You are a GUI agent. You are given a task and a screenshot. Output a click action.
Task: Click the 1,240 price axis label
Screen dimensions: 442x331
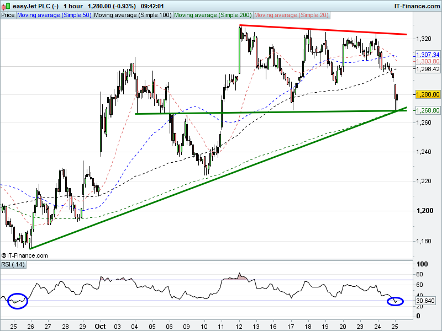pyautogui.click(x=424, y=152)
